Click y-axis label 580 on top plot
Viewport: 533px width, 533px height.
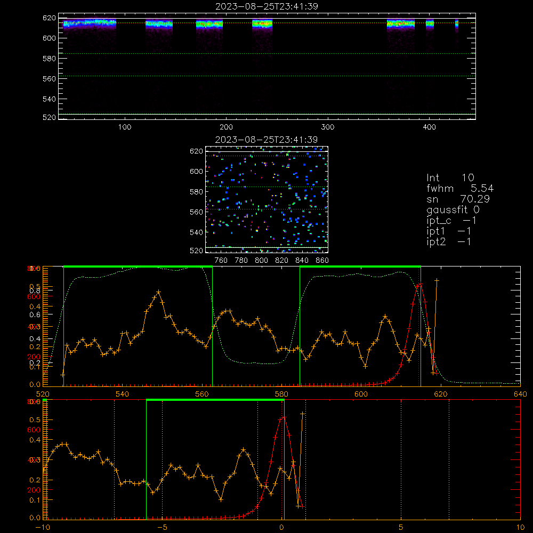(x=49, y=59)
